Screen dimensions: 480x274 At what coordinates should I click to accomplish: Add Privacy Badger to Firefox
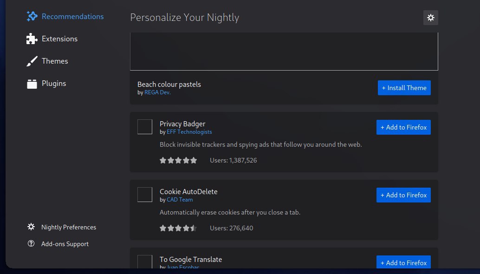point(403,127)
